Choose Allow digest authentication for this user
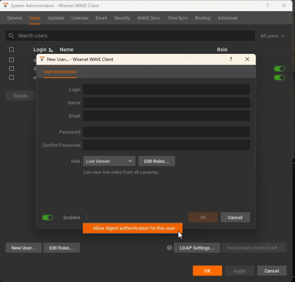The image size is (295, 282). click(x=133, y=228)
